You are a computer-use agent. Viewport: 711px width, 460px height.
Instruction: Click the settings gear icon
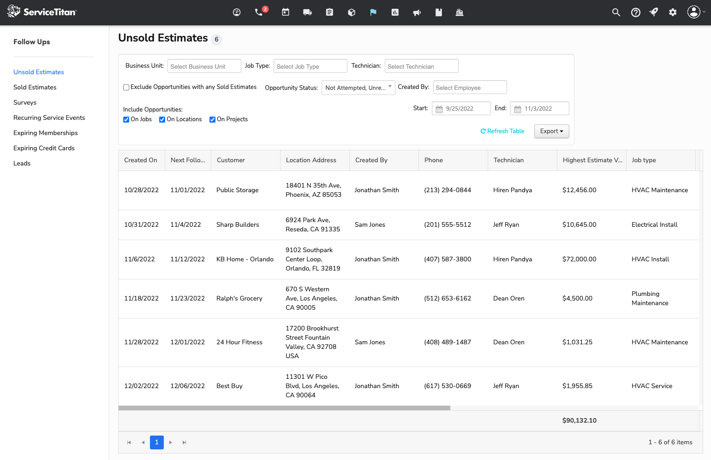tap(673, 12)
